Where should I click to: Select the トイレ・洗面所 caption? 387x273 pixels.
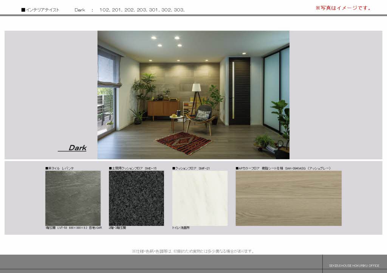(181, 228)
